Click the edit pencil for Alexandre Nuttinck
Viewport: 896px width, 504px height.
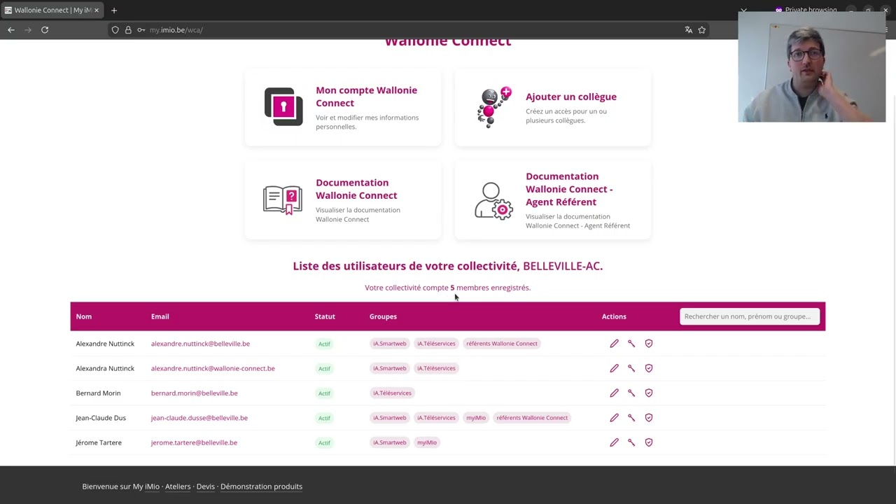point(614,344)
